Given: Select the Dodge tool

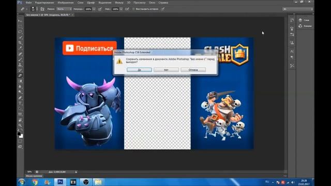Looking at the screenshot, I should 20,92.
